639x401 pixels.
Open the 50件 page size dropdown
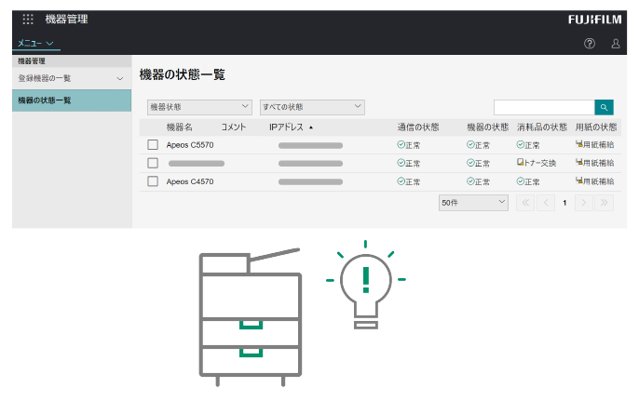click(473, 202)
